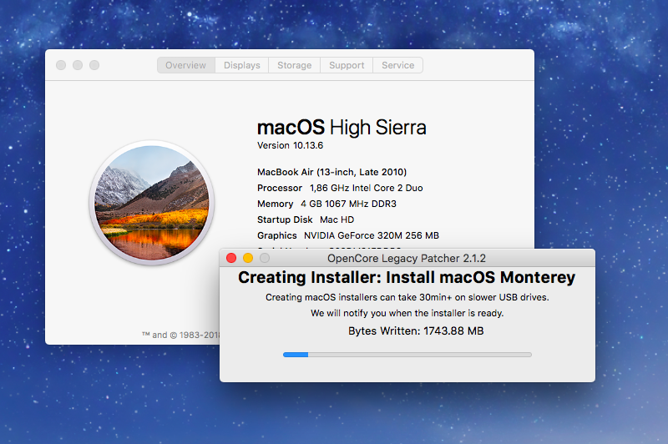Click the '1,86 GHz Intel Core 2 Duo' value
Viewport: 668px width, 444px height.
point(367,188)
